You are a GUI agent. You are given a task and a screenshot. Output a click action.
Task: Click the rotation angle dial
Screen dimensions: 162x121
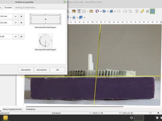coord(45,41)
